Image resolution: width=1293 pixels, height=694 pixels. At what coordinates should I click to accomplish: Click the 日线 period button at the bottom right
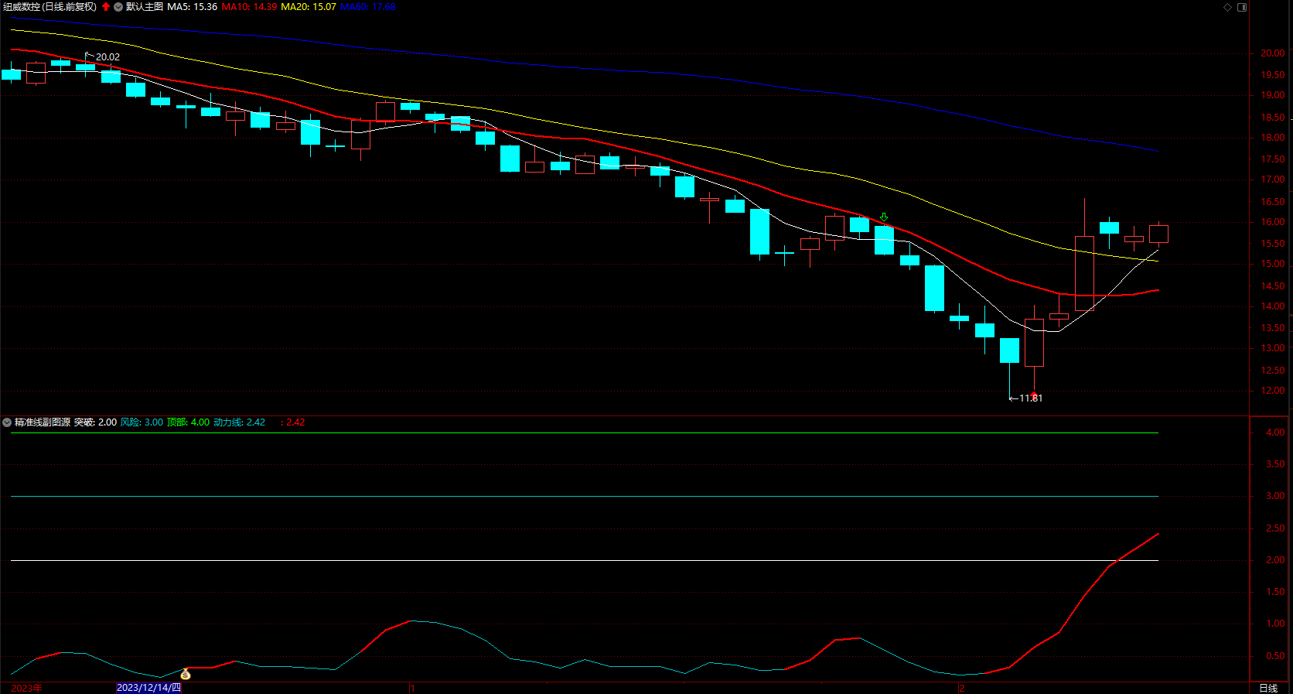click(1268, 688)
